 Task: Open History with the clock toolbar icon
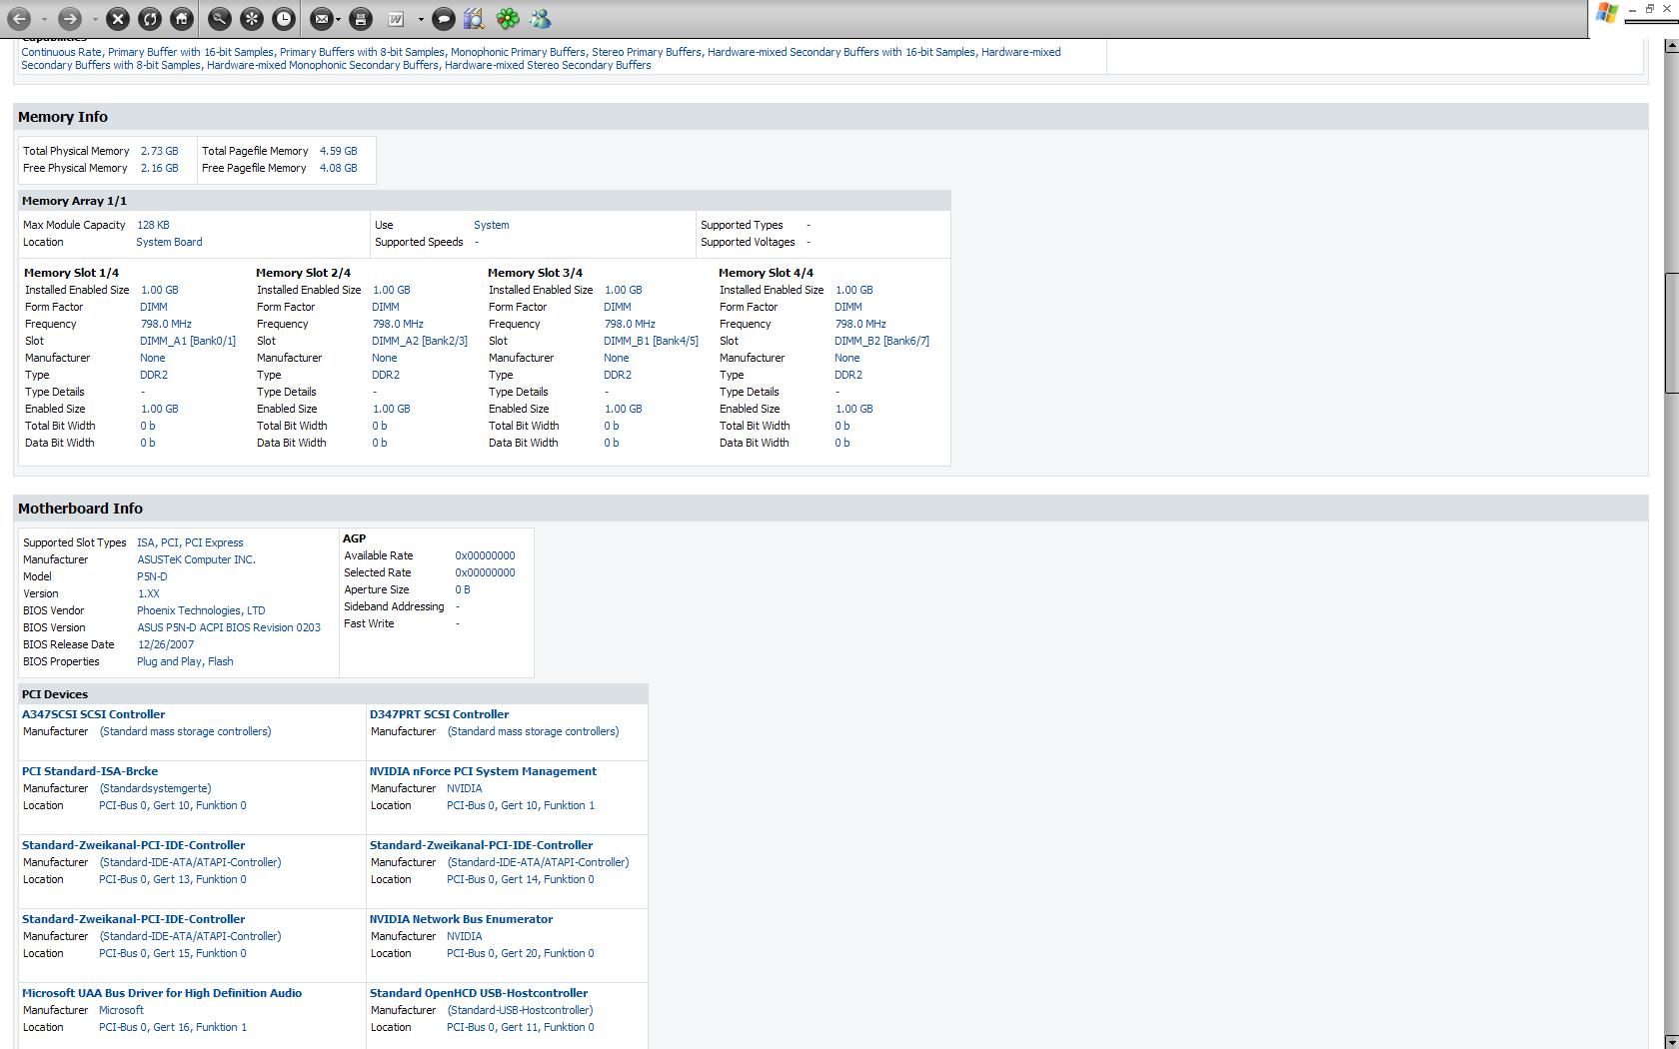[x=284, y=18]
